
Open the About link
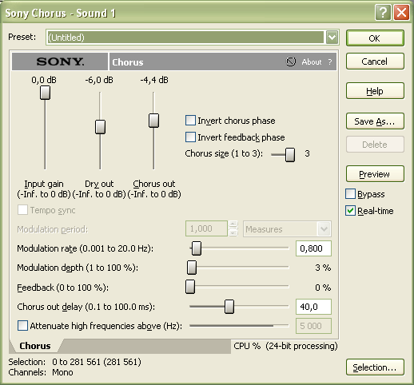point(312,62)
